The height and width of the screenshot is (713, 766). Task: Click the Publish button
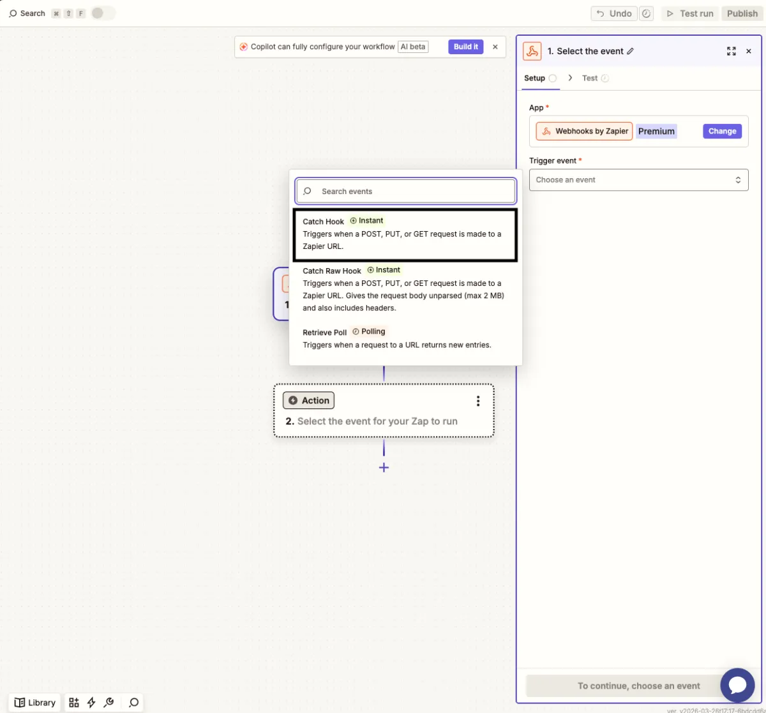(742, 13)
